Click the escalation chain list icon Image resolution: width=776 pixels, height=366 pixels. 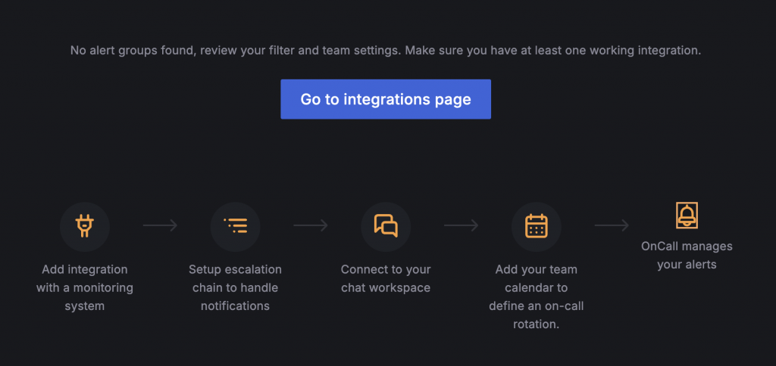click(235, 225)
